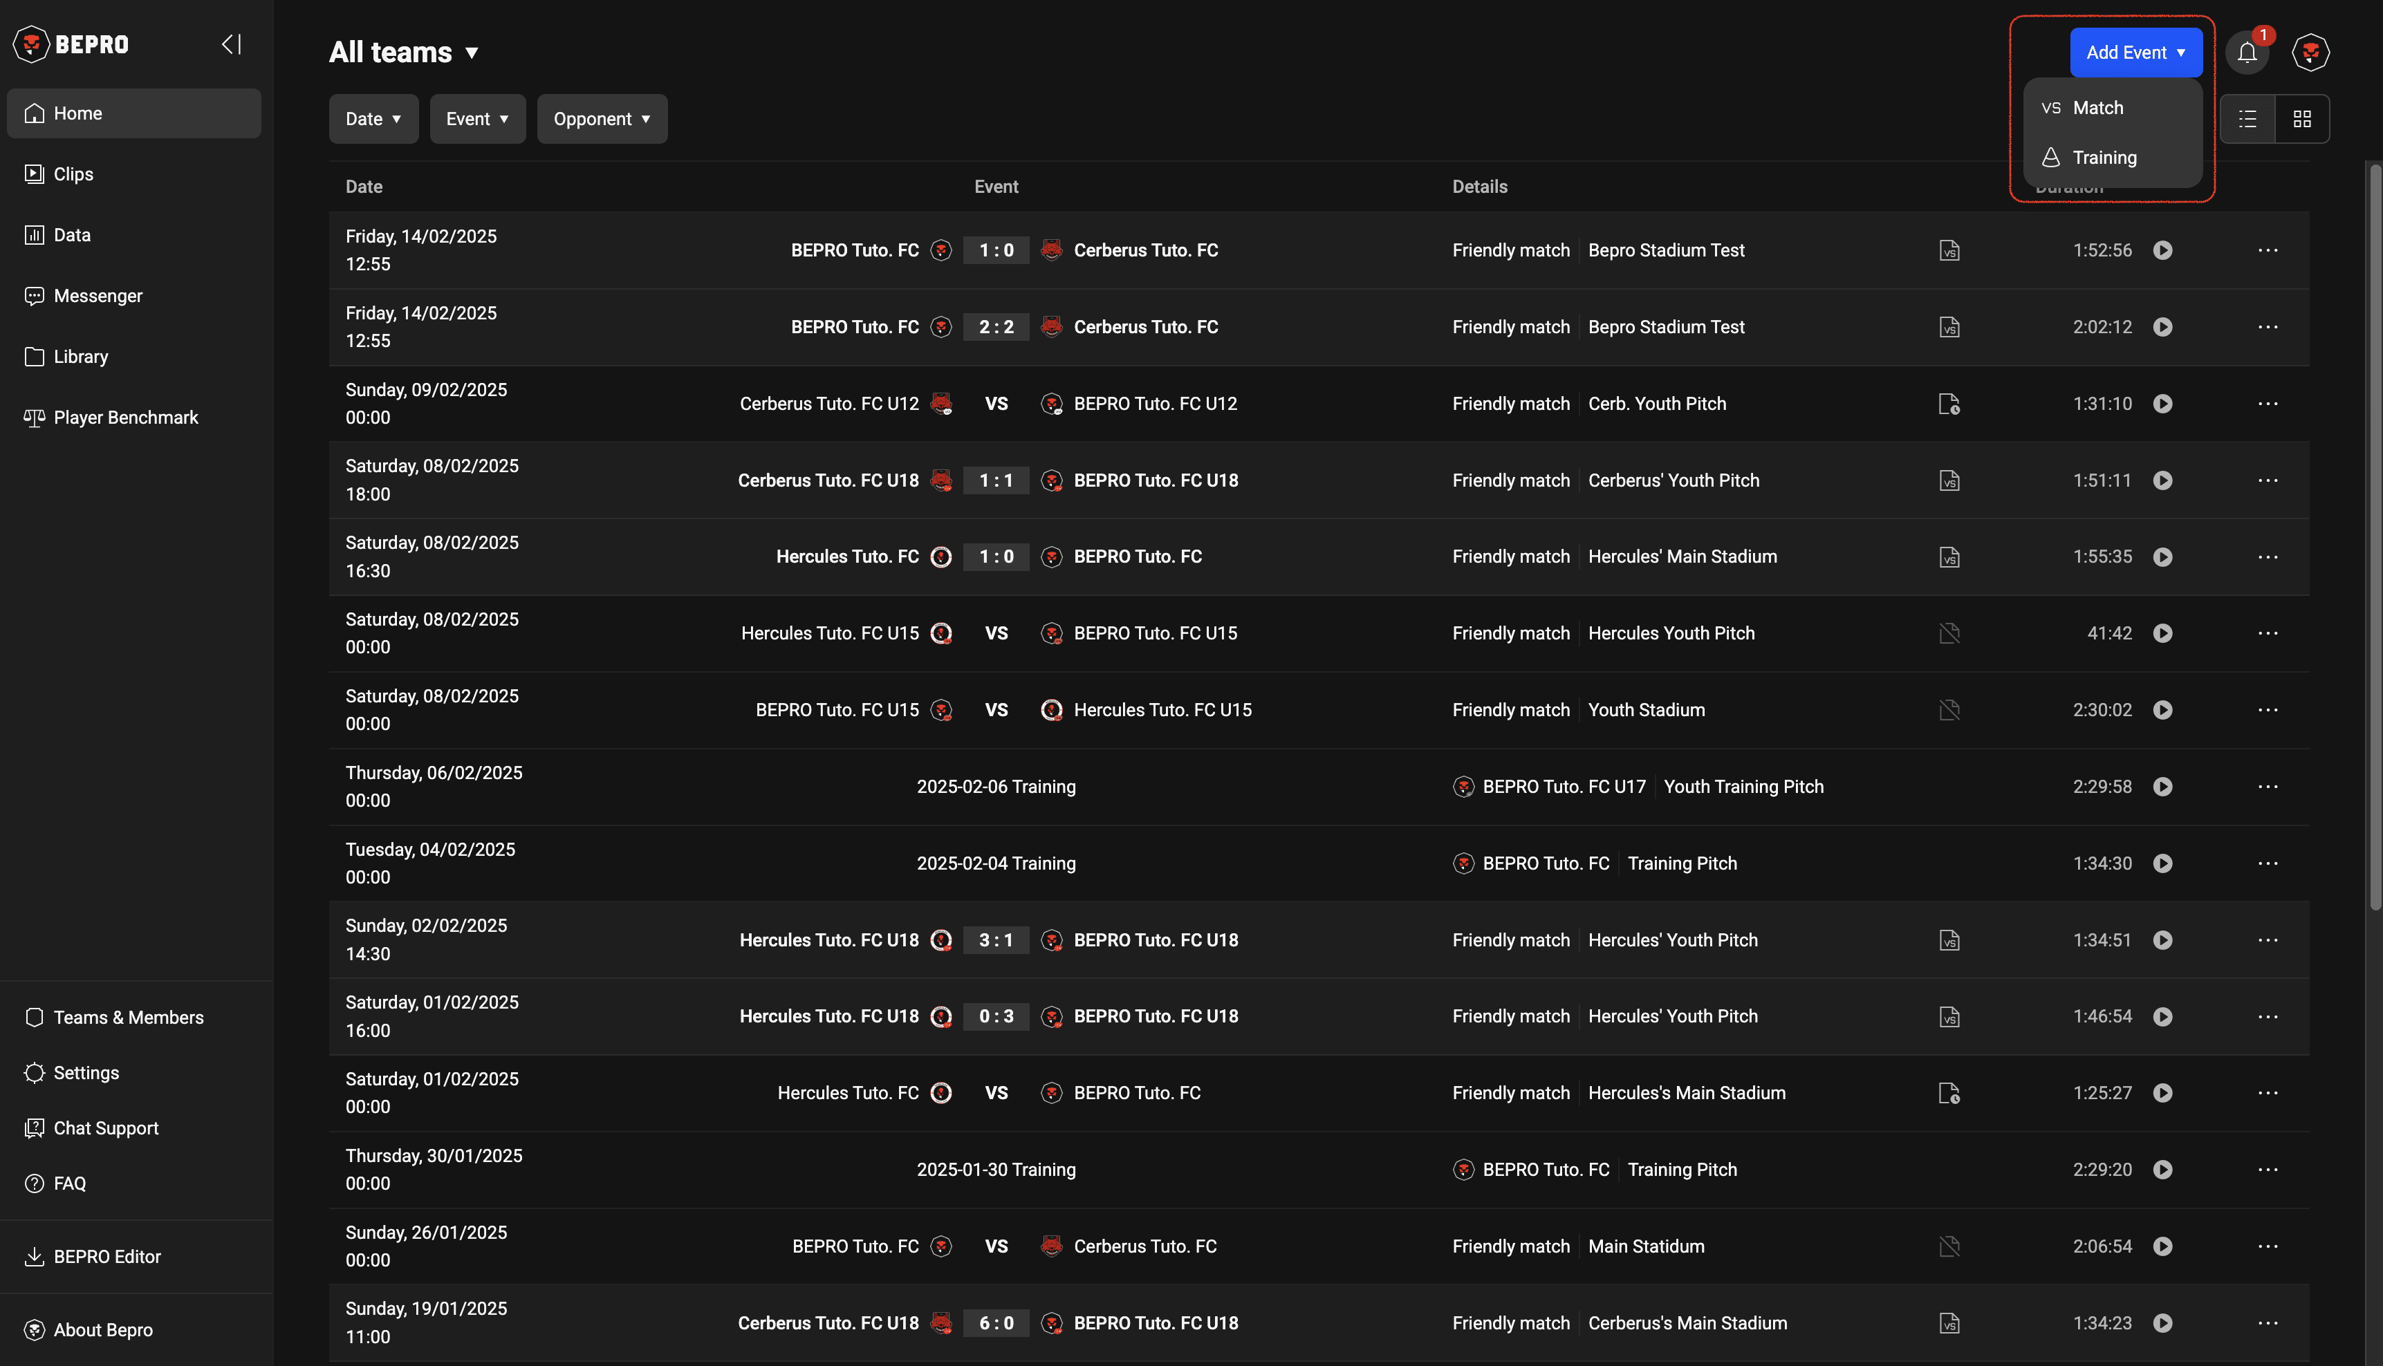This screenshot has width=2383, height=1366.
Task: Open Player Benchmark in sidebar
Action: tap(126, 418)
